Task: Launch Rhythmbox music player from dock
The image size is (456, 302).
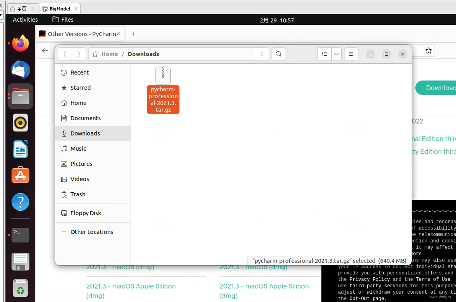Action: click(x=20, y=123)
